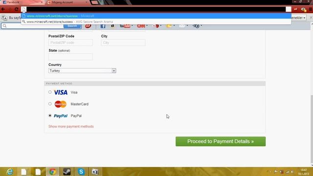Image resolution: width=313 pixels, height=176 pixels.
Task: Open the YouTube toolbar shortcut
Action: click(125, 26)
